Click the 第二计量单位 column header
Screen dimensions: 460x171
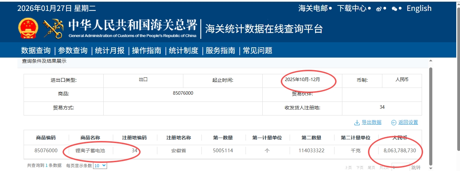pyautogui.click(x=356, y=138)
